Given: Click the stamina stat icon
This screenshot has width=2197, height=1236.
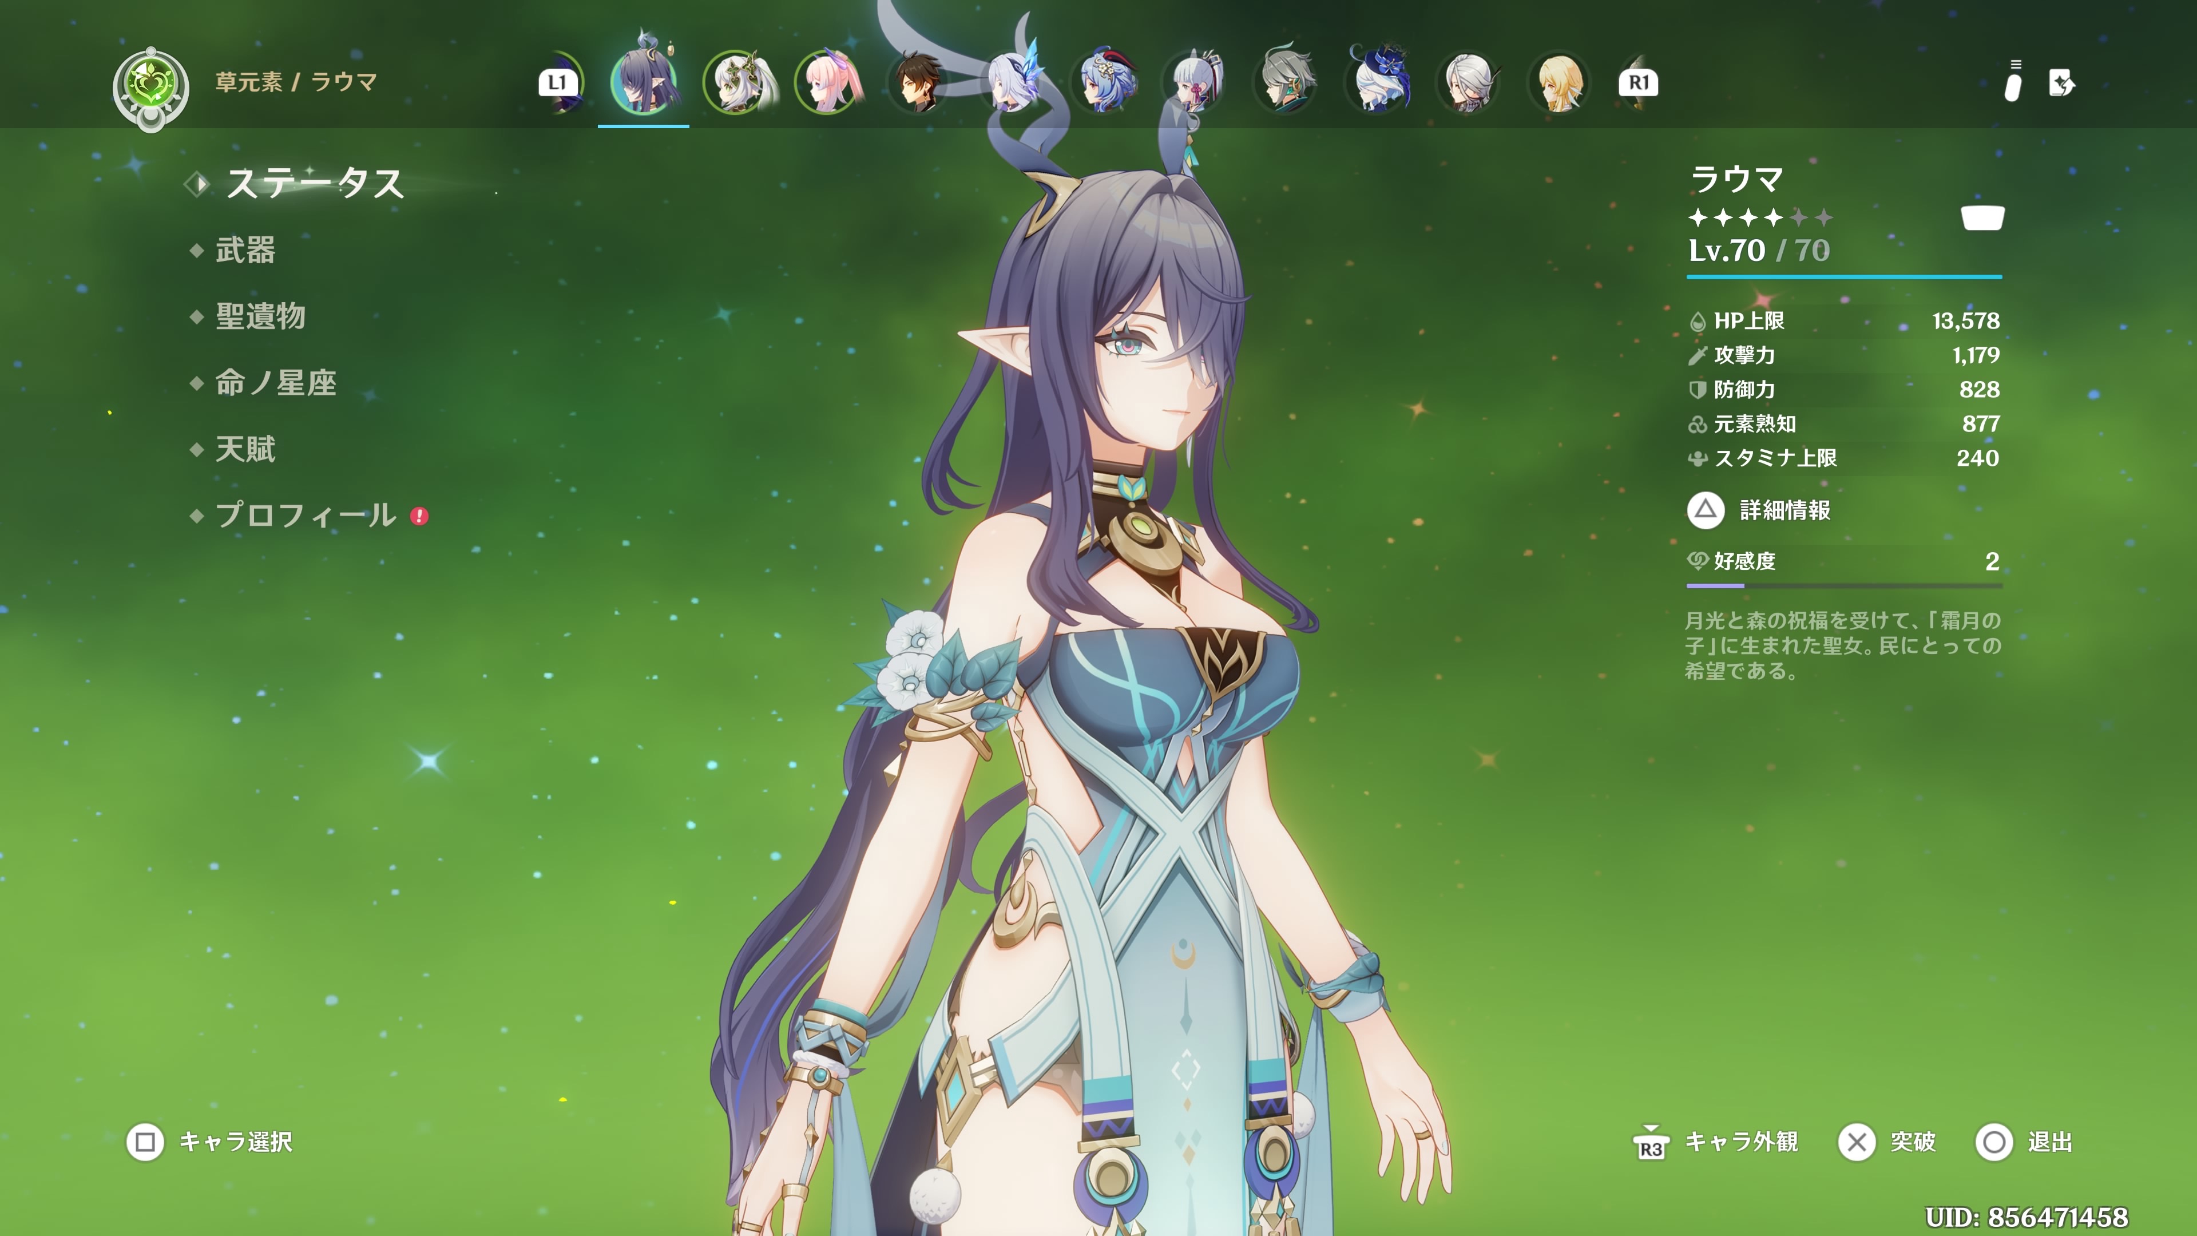Looking at the screenshot, I should pyautogui.click(x=1697, y=458).
